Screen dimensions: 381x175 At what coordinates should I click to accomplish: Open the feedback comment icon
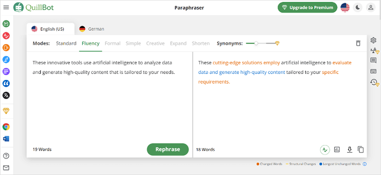click(x=374, y=60)
